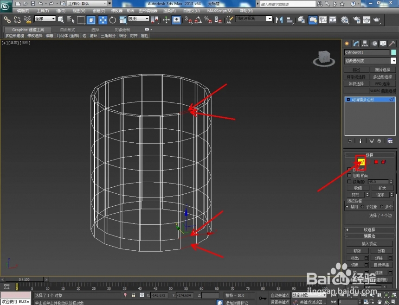This screenshot has width=399, height=305.
Task: Click the Use Pivot Point Center icon
Action: coord(154,19)
